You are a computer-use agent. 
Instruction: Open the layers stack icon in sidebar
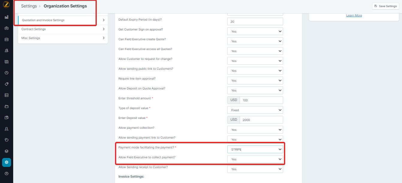(x=7, y=151)
